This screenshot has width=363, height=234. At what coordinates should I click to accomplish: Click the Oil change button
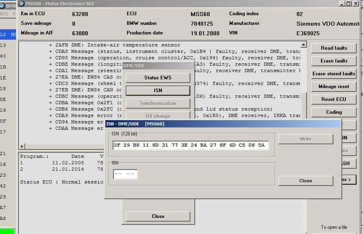(158, 115)
